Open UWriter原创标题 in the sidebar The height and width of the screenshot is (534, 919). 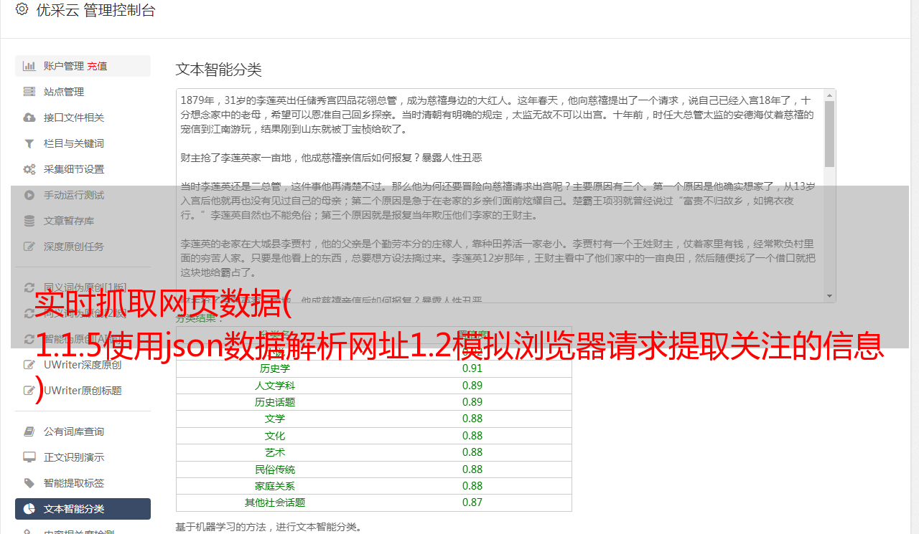pyautogui.click(x=83, y=391)
